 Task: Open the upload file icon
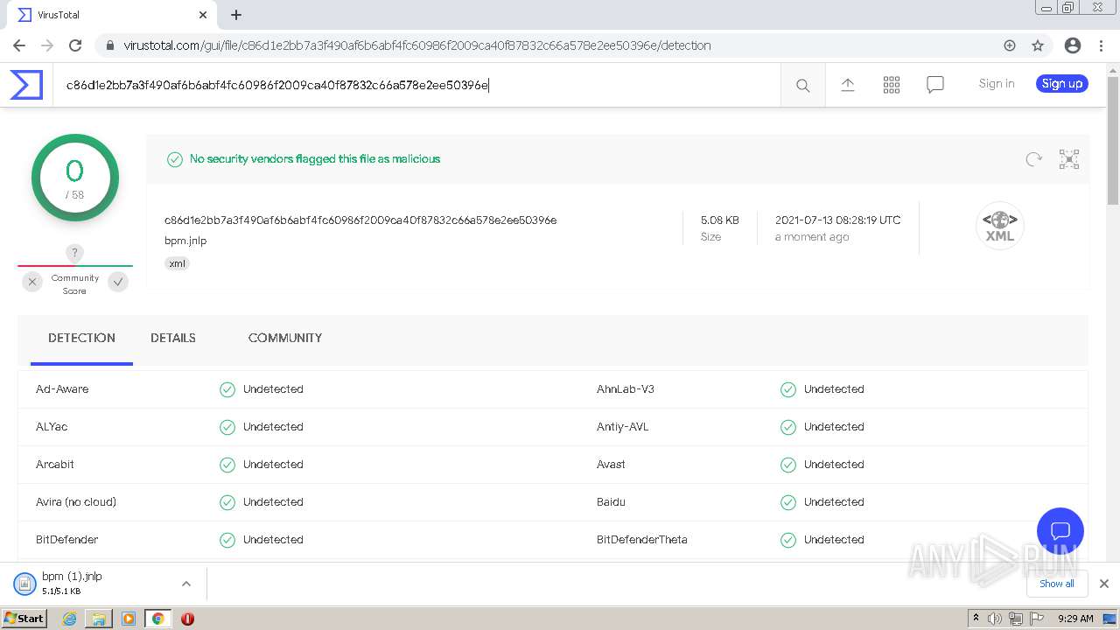click(x=848, y=85)
